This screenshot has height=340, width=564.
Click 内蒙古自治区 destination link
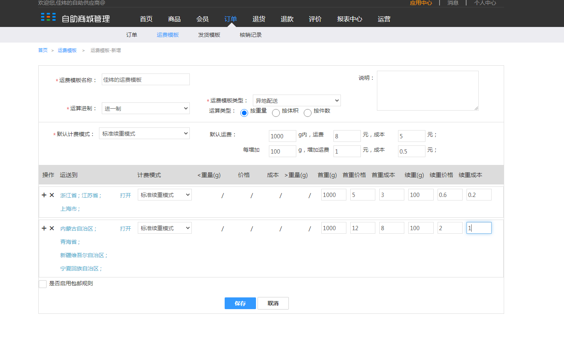(78, 229)
